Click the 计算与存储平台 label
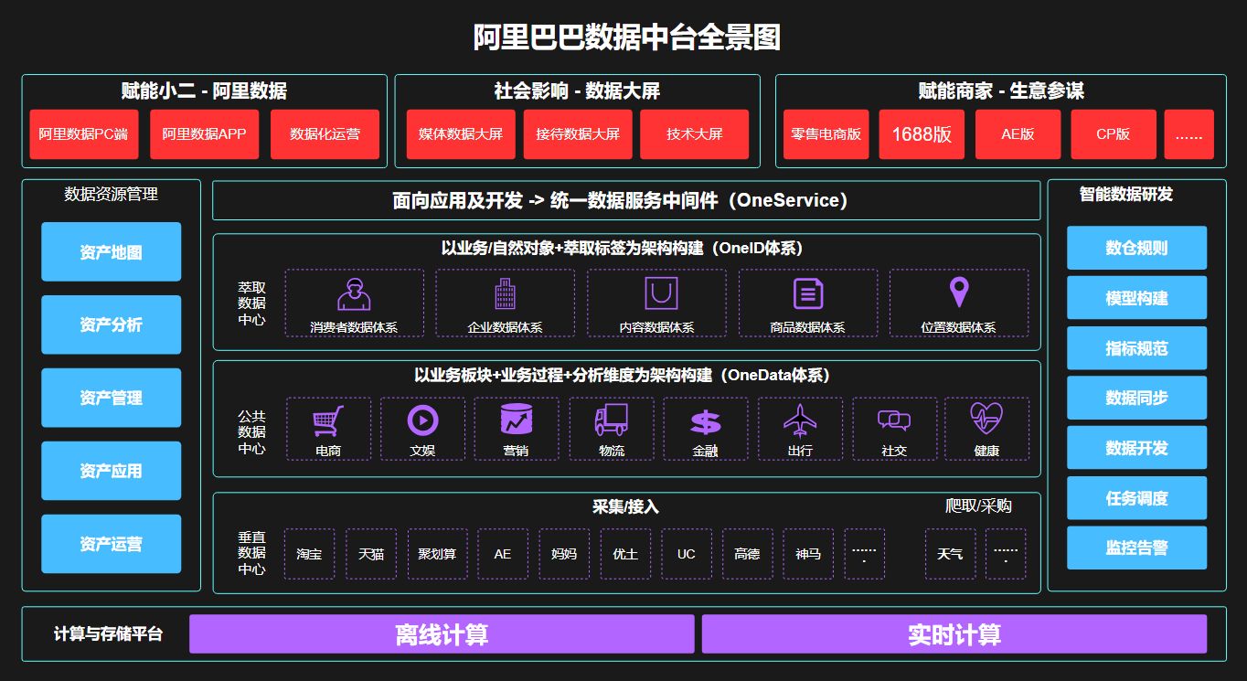Image resolution: width=1247 pixels, height=681 pixels. click(108, 634)
